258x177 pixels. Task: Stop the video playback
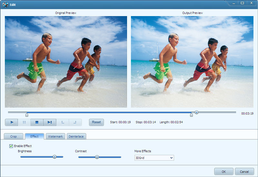(x=37, y=122)
